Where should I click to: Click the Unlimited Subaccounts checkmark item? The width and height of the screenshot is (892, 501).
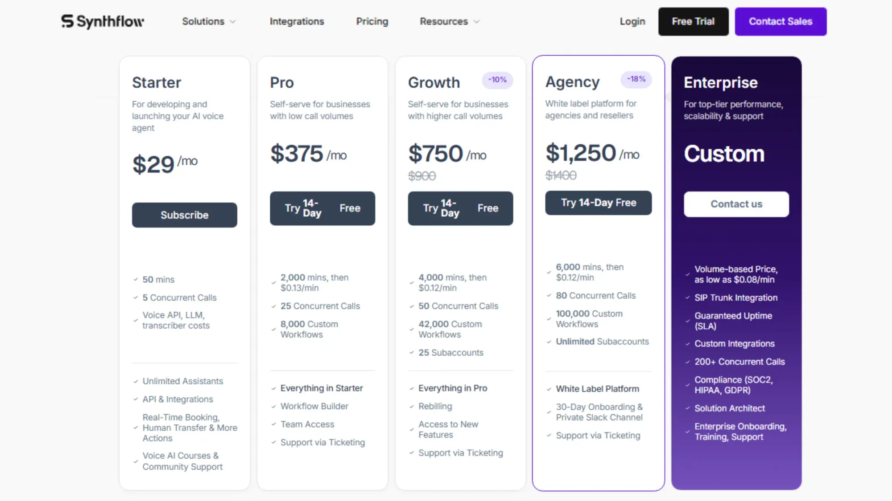point(602,342)
